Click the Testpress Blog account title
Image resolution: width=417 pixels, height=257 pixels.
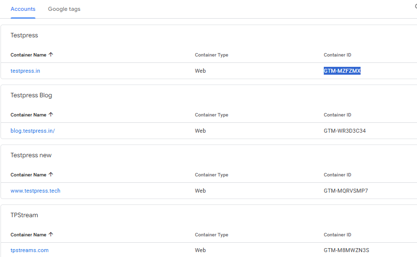tap(31, 95)
